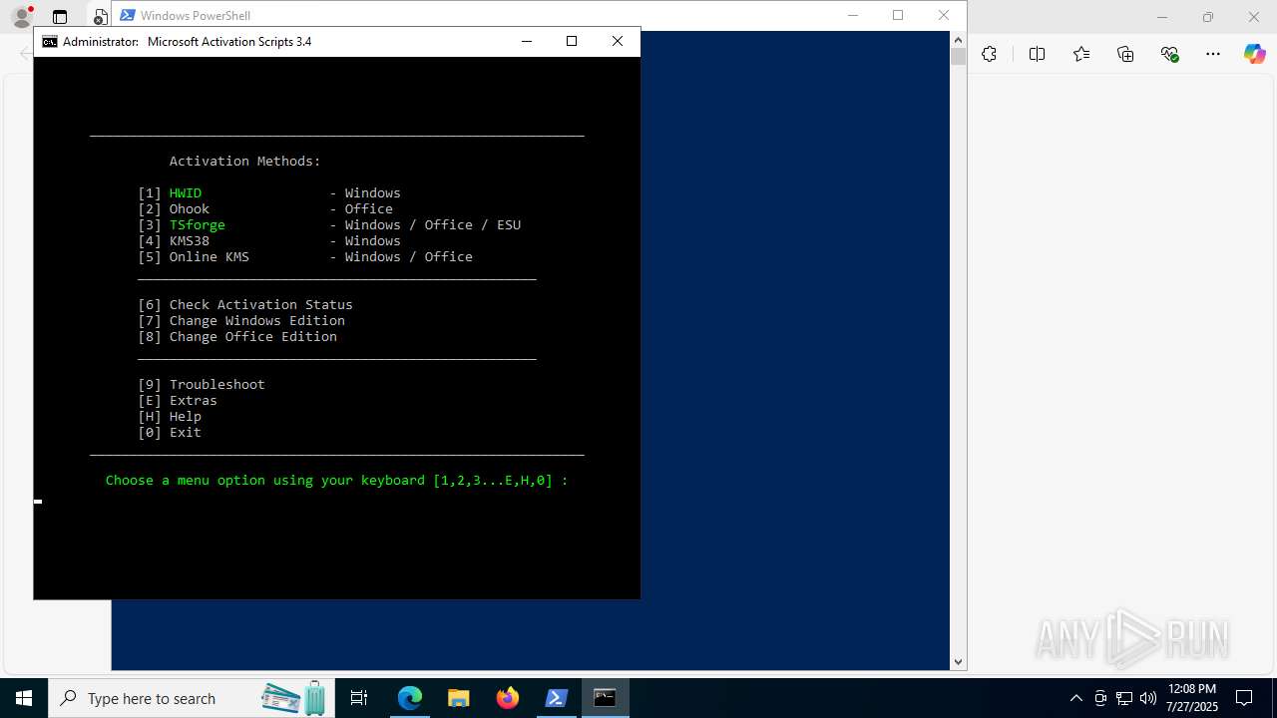Close the Windows PowerShell window
The image size is (1277, 718).
coord(944,15)
